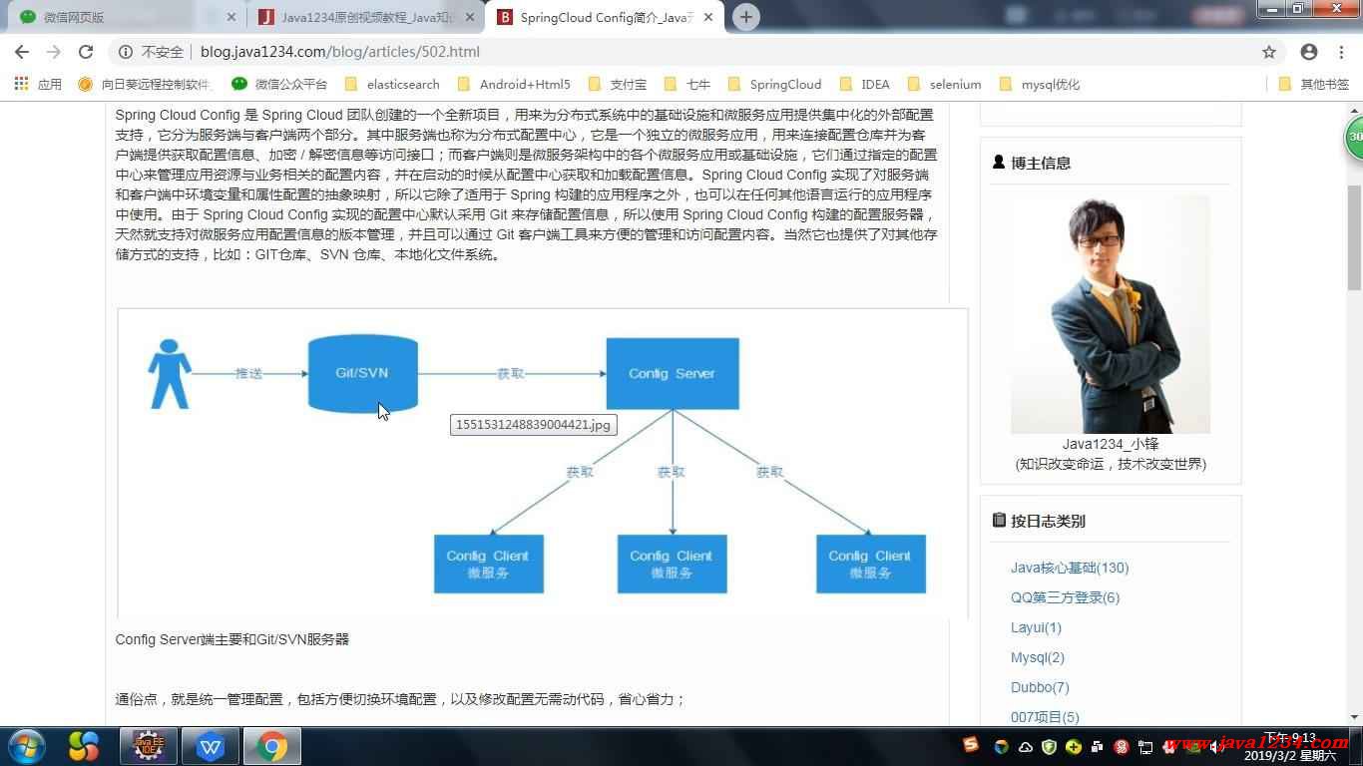Reload the current page

click(x=86, y=52)
